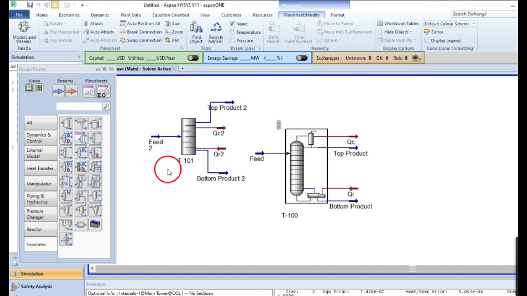The image size is (527, 296).
Task: Pick the blue material stream arrow
Action: click(x=58, y=91)
